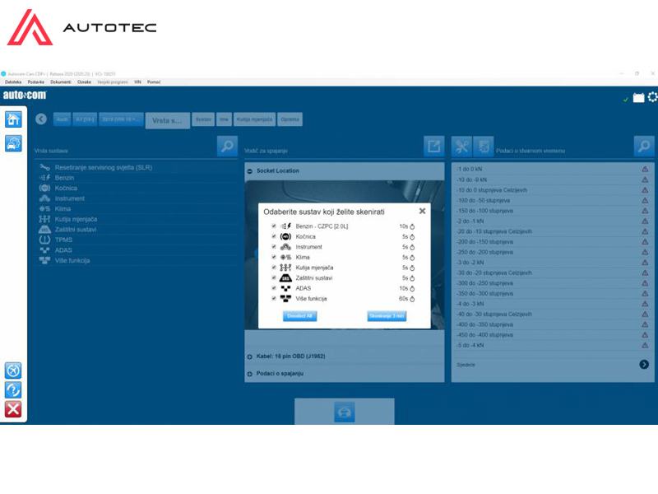
Task: Open the vehicle selection sidebar icon
Action: click(x=13, y=143)
